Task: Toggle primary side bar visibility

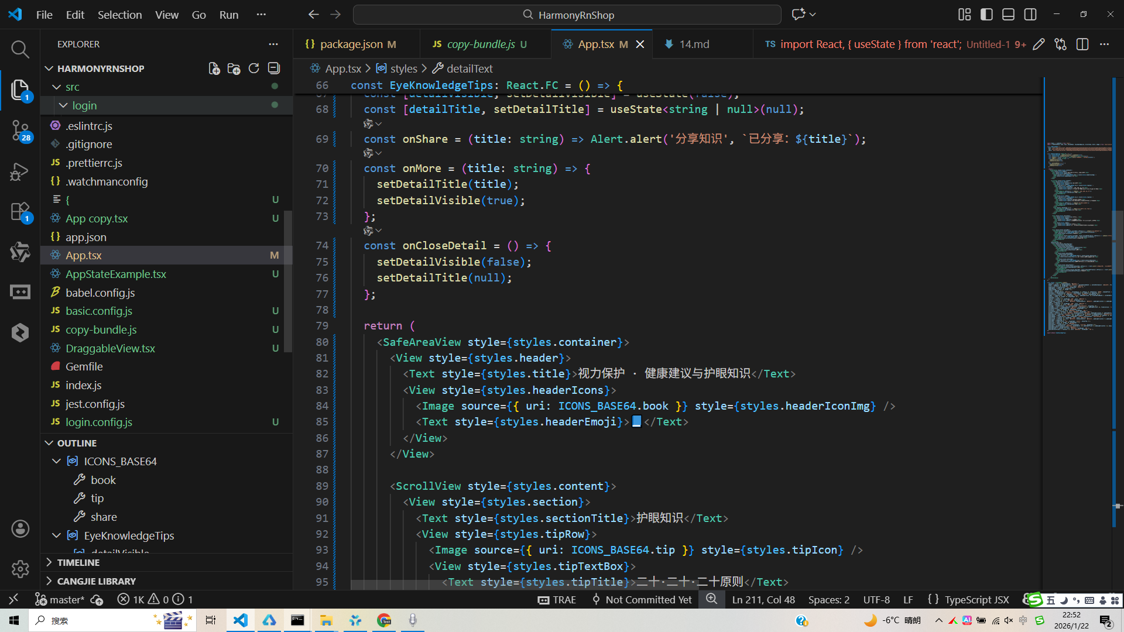Action: click(986, 15)
